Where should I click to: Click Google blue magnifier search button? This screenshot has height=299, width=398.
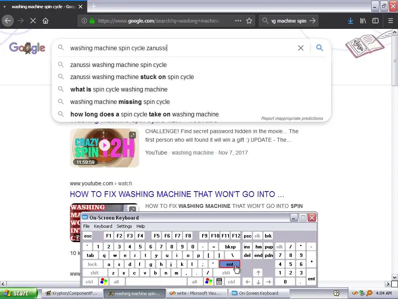pyautogui.click(x=319, y=47)
